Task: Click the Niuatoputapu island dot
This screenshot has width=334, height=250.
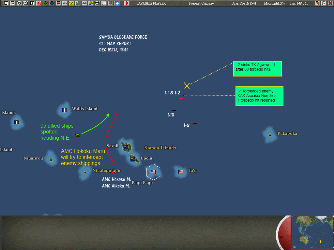Action: (85, 173)
